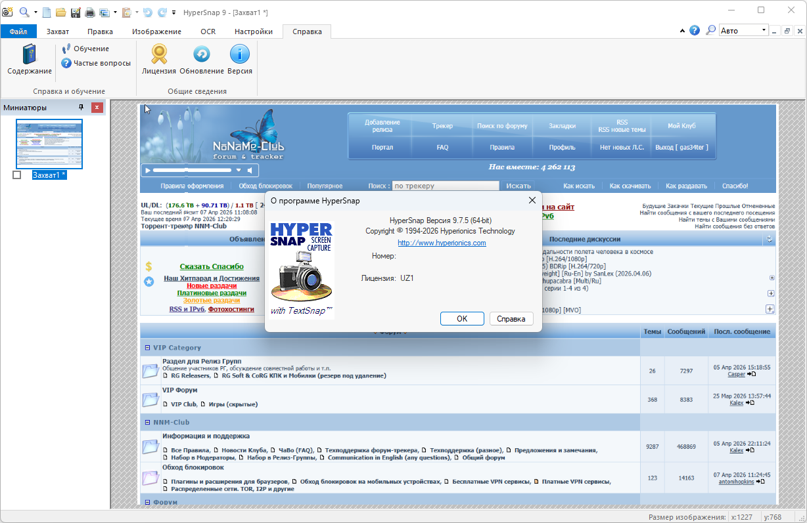Click the blue question mark help icon
Screen dimensions: 807x523
695,30
